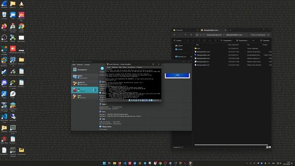Go to Home in Explorer sidebar

pyautogui.click(x=179, y=46)
